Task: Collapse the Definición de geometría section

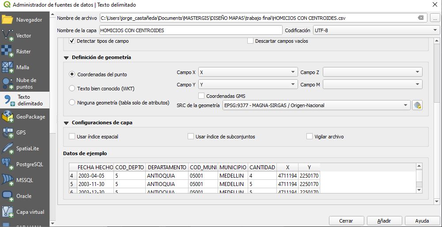Action: [66, 58]
